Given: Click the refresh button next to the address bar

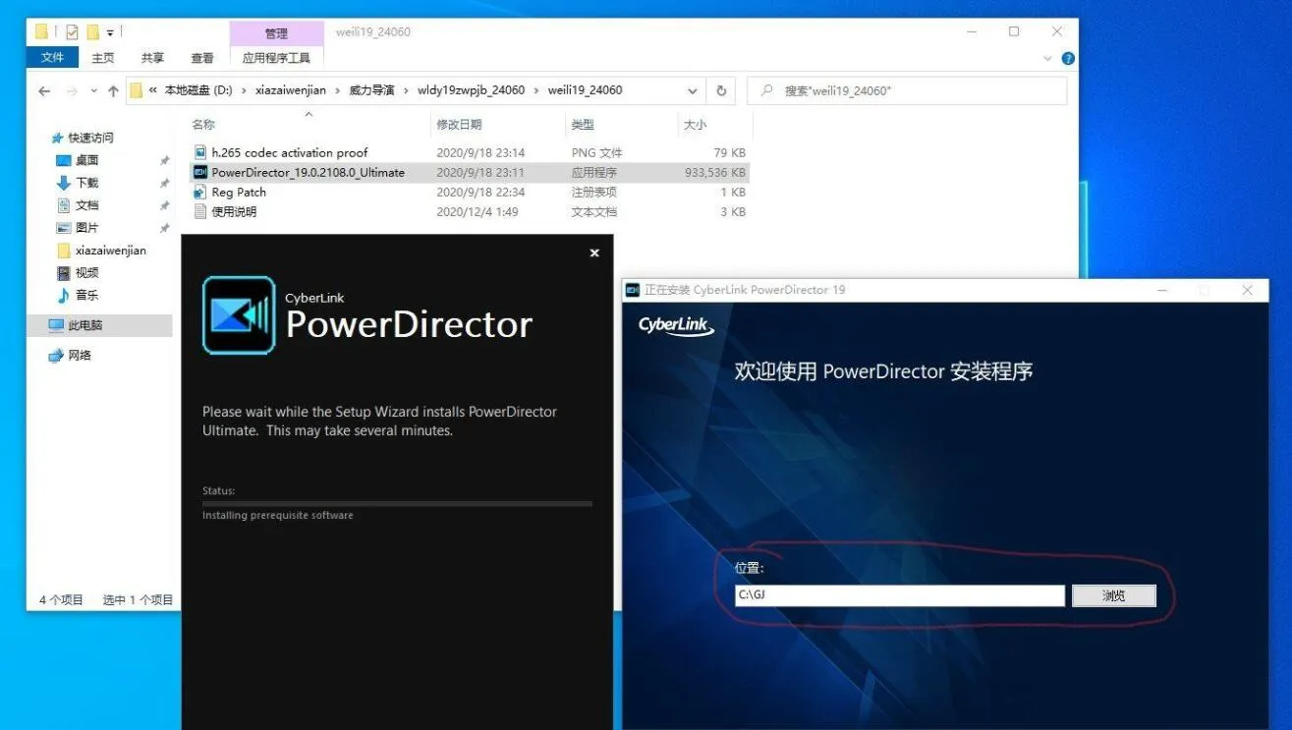Looking at the screenshot, I should tap(721, 90).
